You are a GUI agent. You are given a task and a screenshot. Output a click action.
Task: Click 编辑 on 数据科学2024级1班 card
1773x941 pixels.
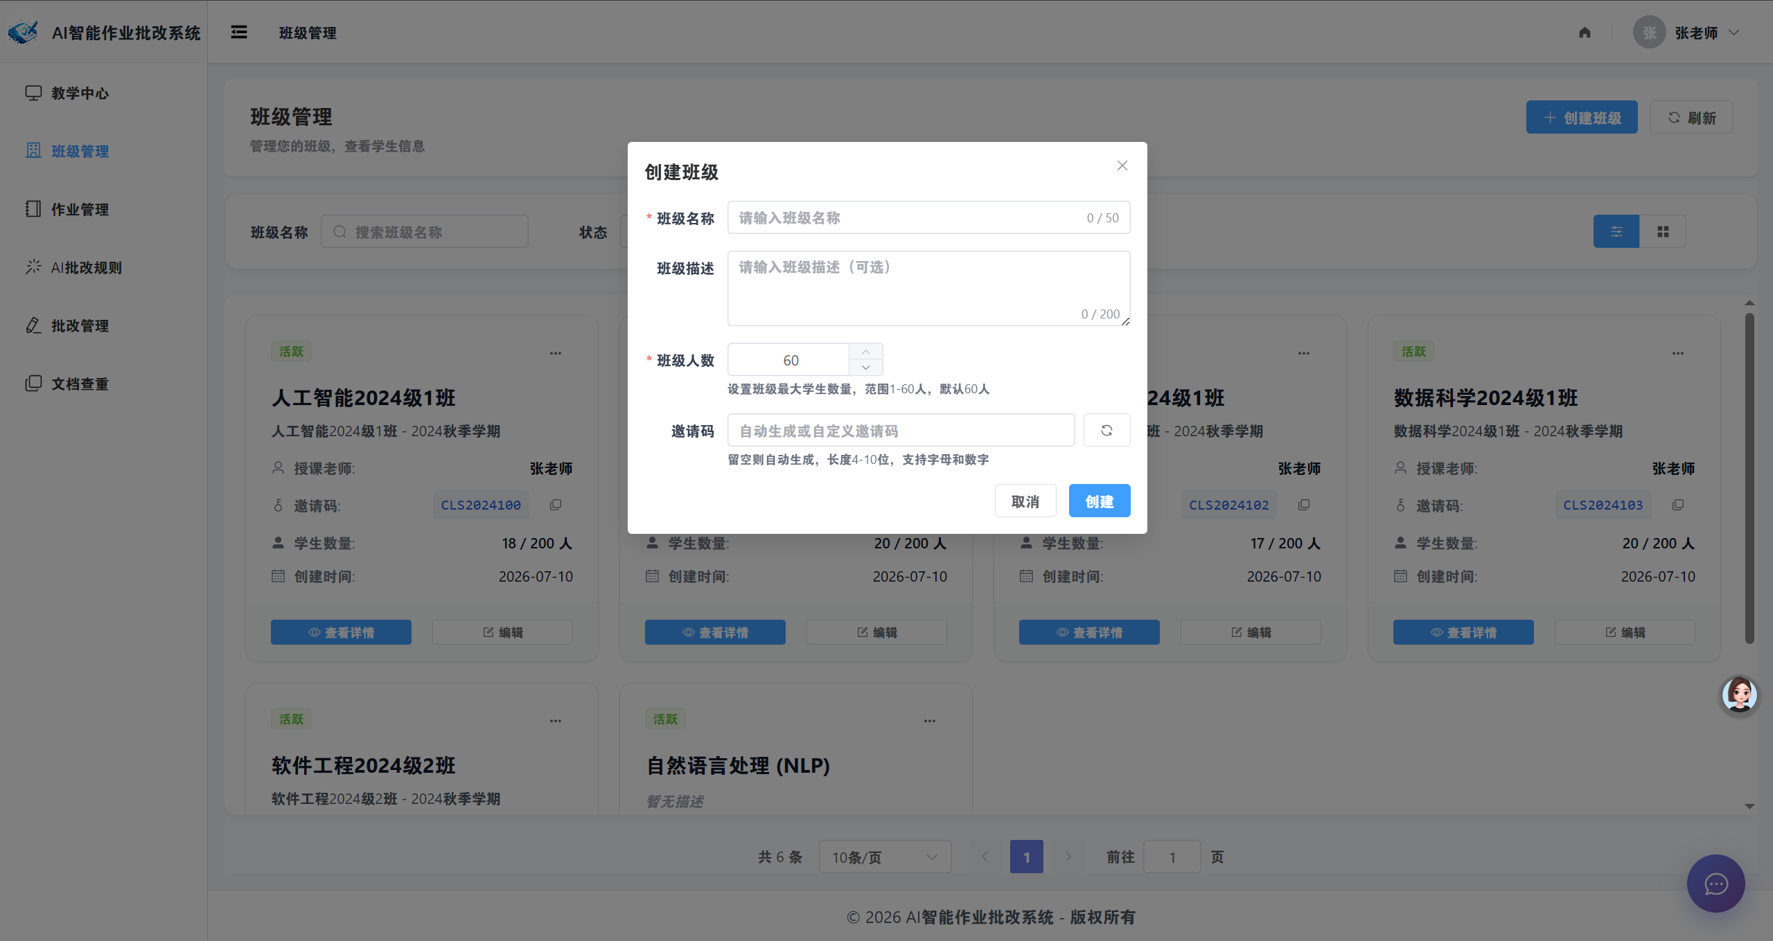[1625, 632]
